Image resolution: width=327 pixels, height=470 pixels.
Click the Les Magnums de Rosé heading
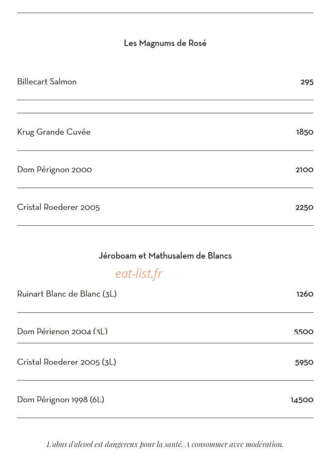165,43
